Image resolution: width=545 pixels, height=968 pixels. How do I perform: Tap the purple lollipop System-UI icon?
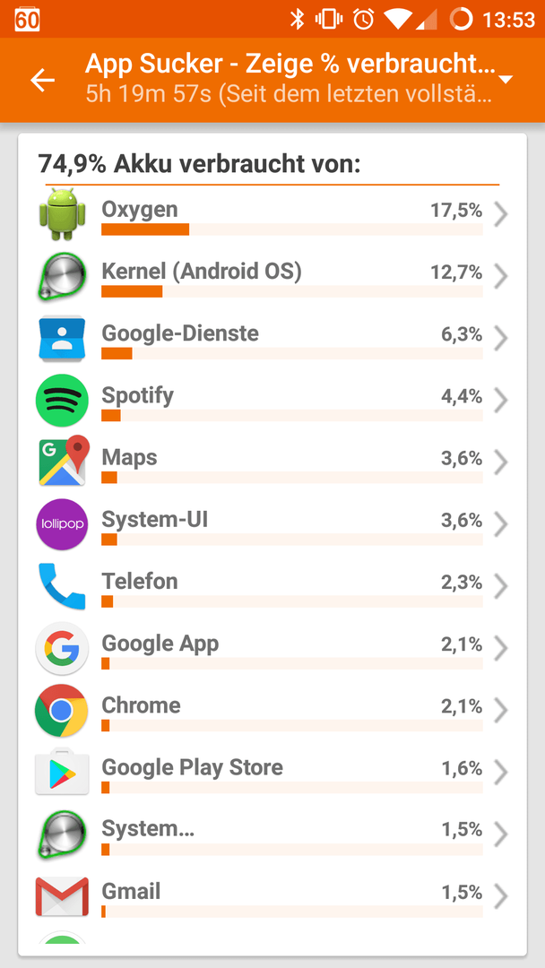tap(62, 524)
